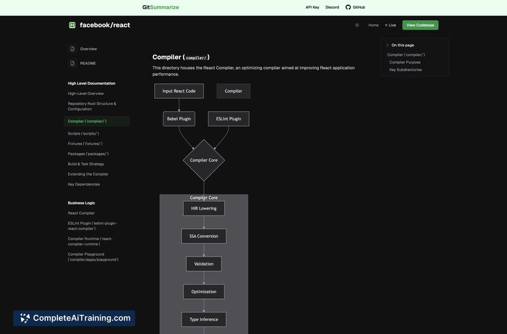Image resolution: width=507 pixels, height=334 pixels.
Task: Collapse the On this page chevron
Action: click(387, 45)
